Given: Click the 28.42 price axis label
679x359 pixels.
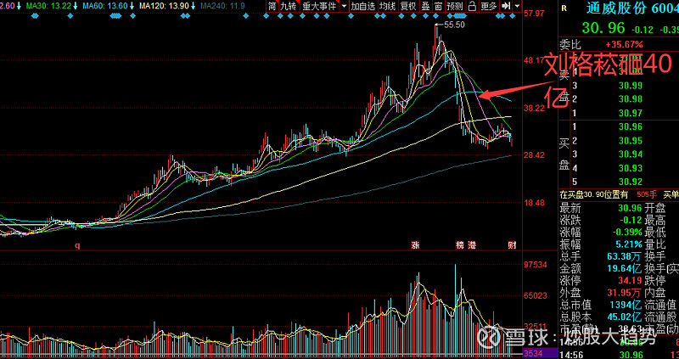Looking at the screenshot, I should [534, 155].
